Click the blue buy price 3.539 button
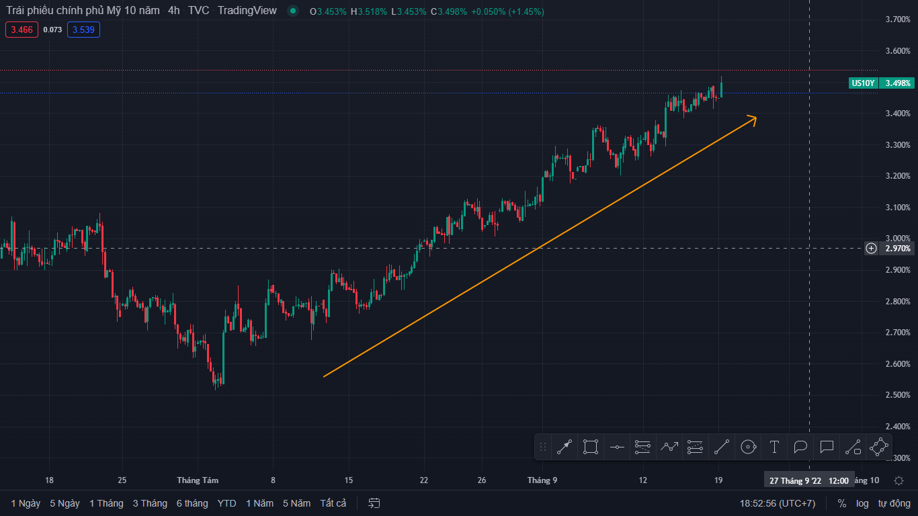Screen dimensions: 918x516 tap(83, 30)
